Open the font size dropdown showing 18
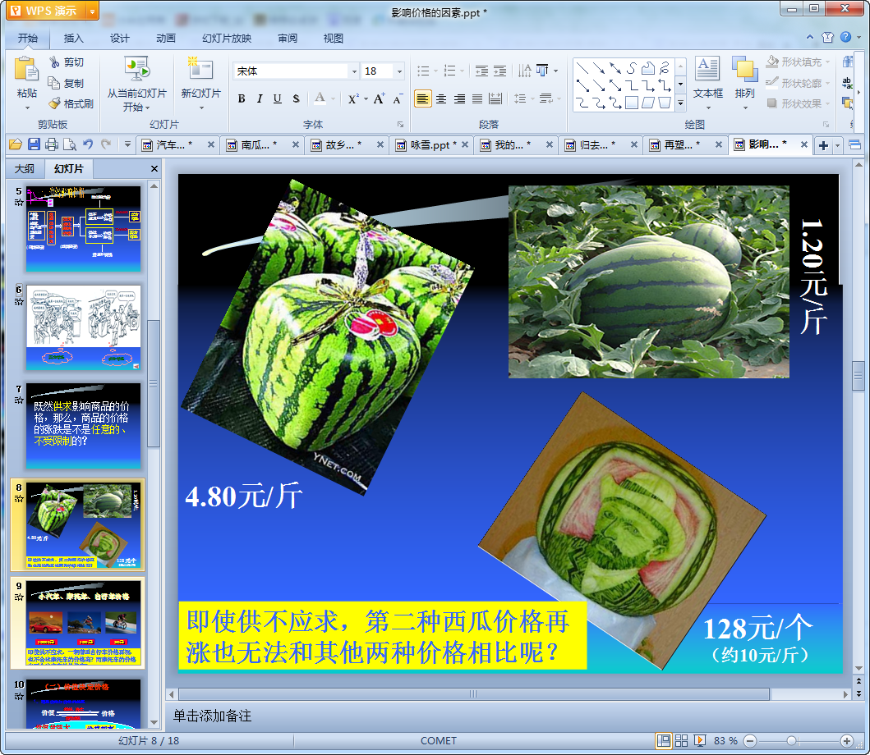Screen dimensions: 870x755 point(399,71)
